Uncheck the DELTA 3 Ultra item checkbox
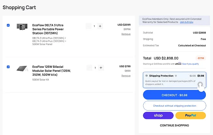The image size is (213, 135). pos(8,25)
